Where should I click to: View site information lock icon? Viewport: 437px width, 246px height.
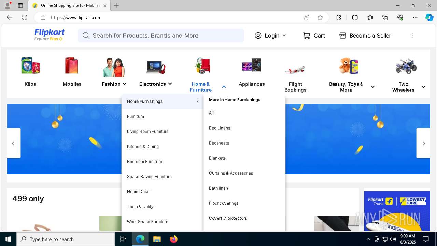43,17
